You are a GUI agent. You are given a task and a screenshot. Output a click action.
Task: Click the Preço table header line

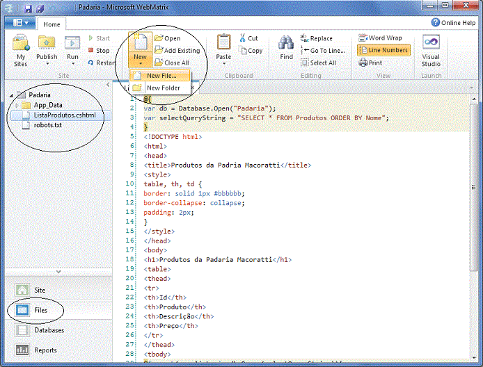point(171,326)
